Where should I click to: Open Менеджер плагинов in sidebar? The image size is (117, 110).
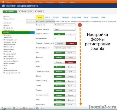(x=10, y=59)
